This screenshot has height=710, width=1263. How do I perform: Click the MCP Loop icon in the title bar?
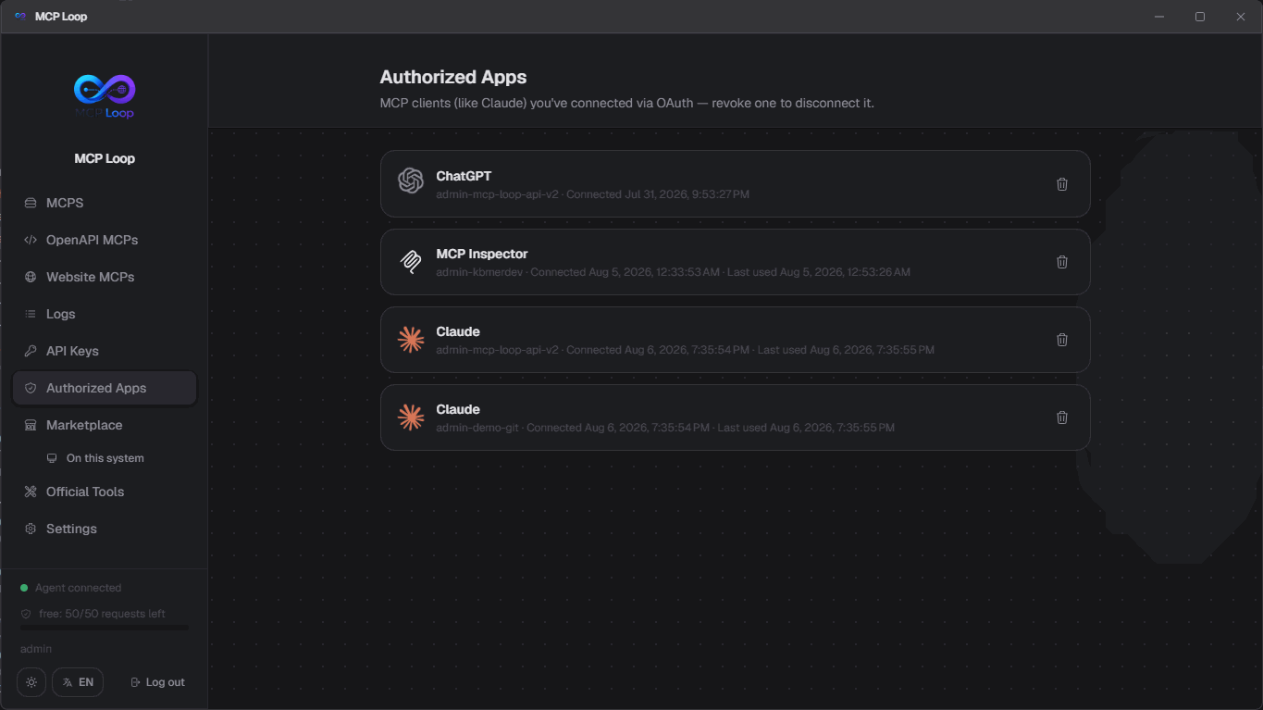[x=20, y=17]
